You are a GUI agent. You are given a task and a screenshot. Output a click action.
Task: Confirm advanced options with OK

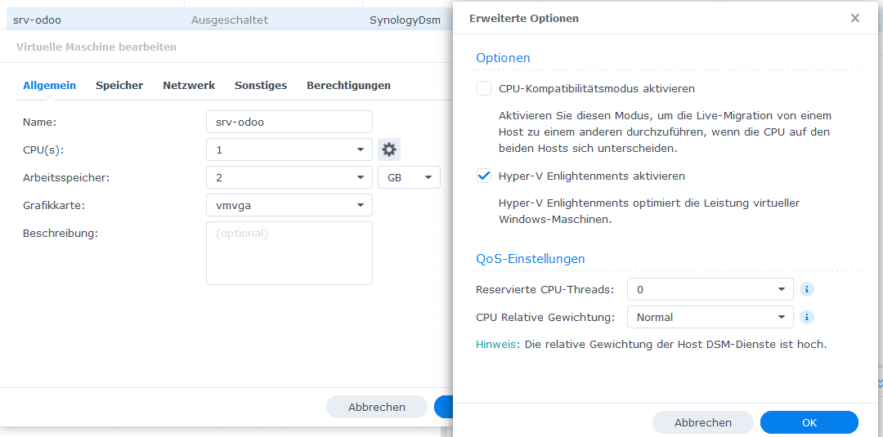(x=809, y=422)
